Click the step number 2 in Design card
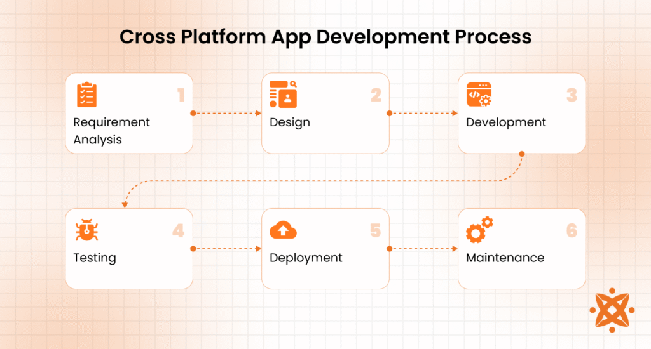651x349 pixels. tap(376, 95)
